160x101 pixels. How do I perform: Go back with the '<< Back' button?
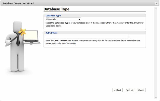coord(117,90)
